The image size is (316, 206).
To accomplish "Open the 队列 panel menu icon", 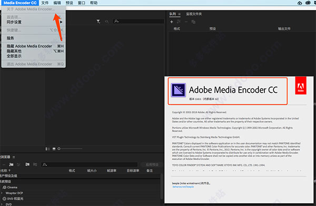I will pos(180,14).
